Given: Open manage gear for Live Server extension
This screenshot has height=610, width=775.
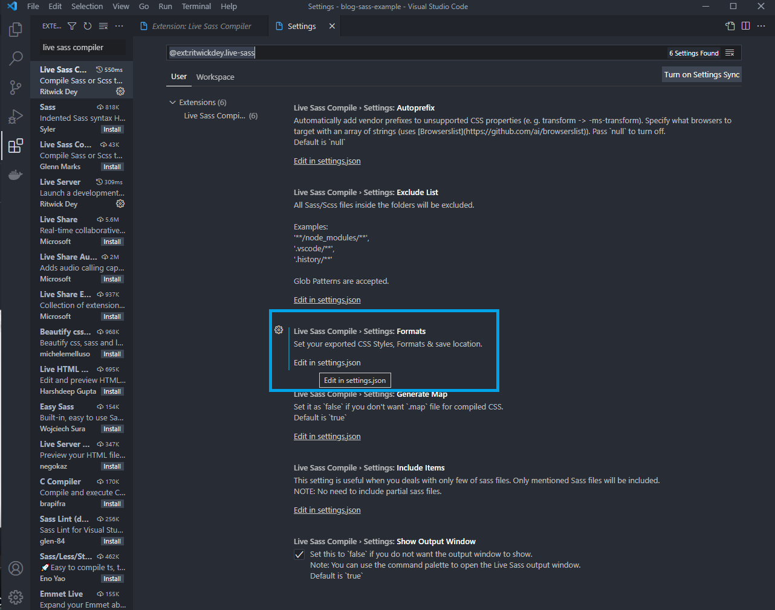Looking at the screenshot, I should [120, 204].
